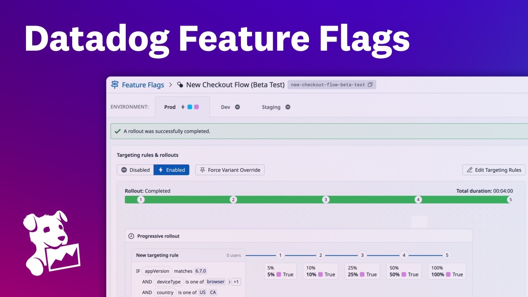Click the CA country value chip

tap(213, 292)
